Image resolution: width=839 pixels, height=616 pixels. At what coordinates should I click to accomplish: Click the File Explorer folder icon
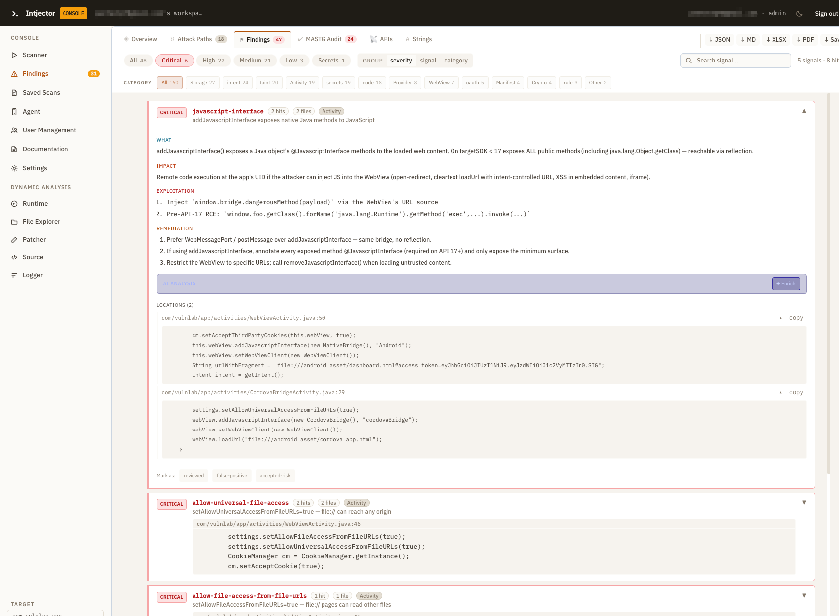click(14, 222)
